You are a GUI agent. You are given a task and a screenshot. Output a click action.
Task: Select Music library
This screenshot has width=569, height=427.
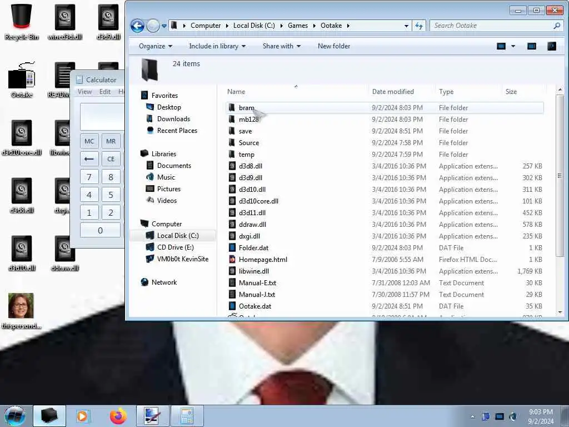point(166,177)
